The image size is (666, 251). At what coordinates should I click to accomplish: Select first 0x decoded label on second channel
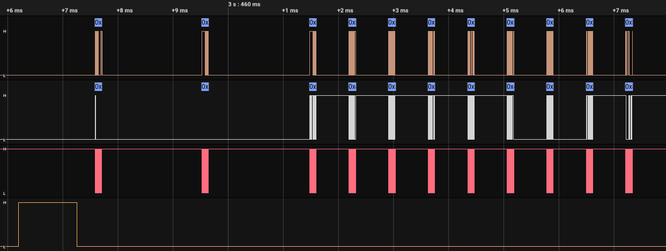point(98,86)
